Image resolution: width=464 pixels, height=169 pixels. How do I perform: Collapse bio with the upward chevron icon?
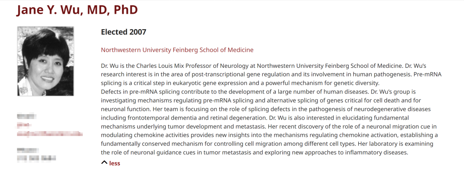104,163
